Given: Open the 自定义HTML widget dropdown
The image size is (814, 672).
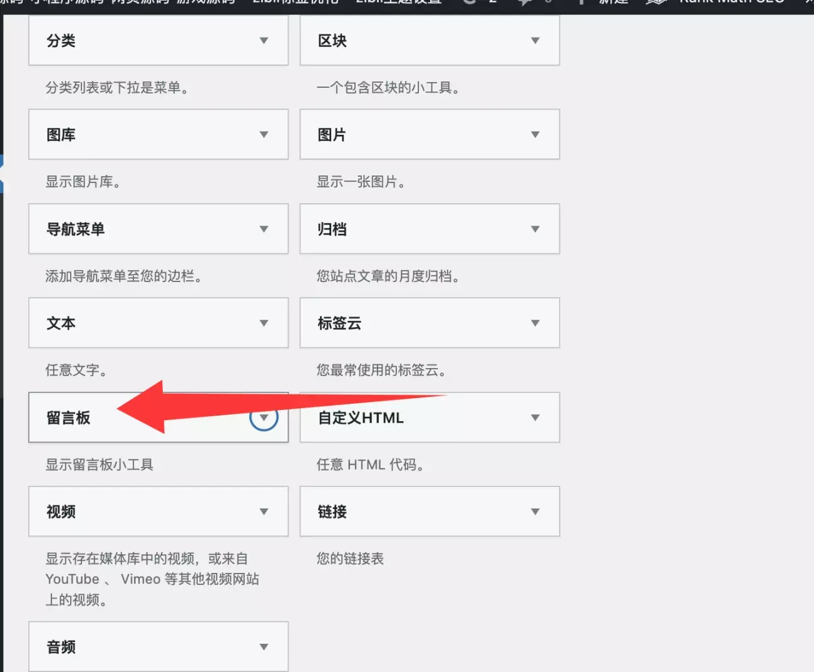Looking at the screenshot, I should click(535, 417).
